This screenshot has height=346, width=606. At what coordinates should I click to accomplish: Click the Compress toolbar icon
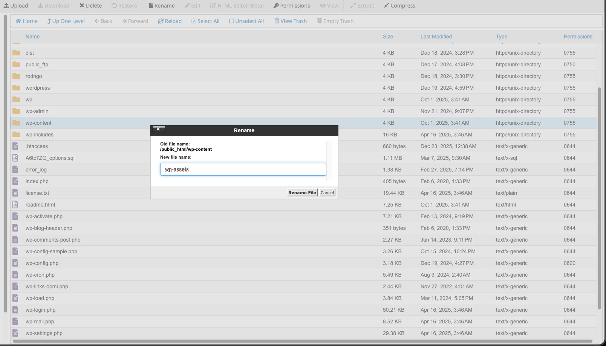coord(387,6)
